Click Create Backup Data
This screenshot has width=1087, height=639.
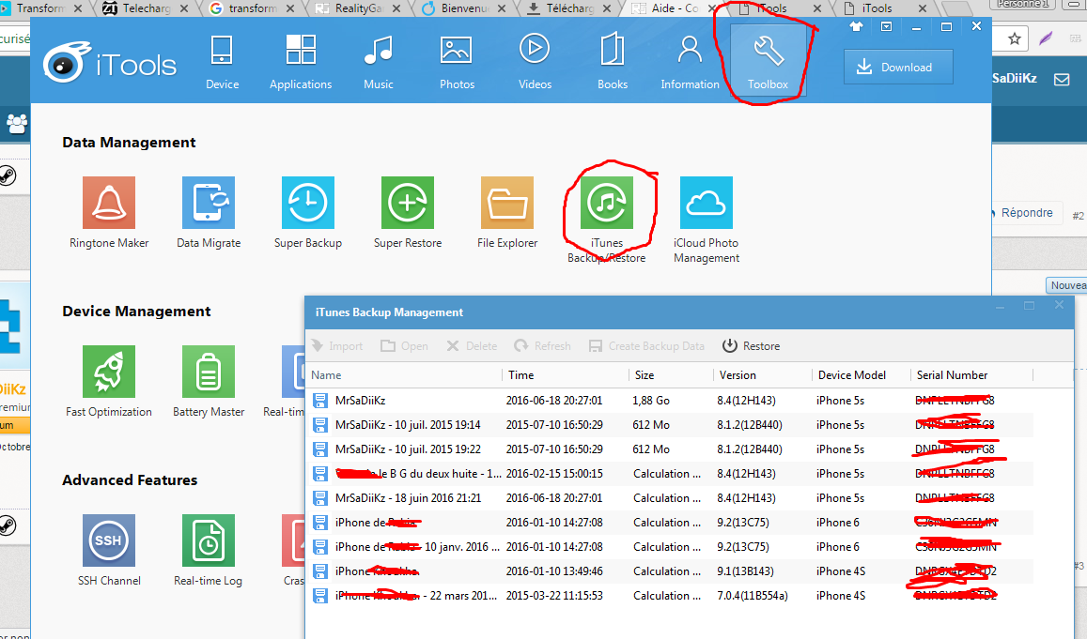(646, 345)
